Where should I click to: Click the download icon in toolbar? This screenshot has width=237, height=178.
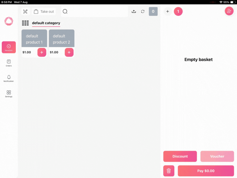pyautogui.click(x=134, y=12)
